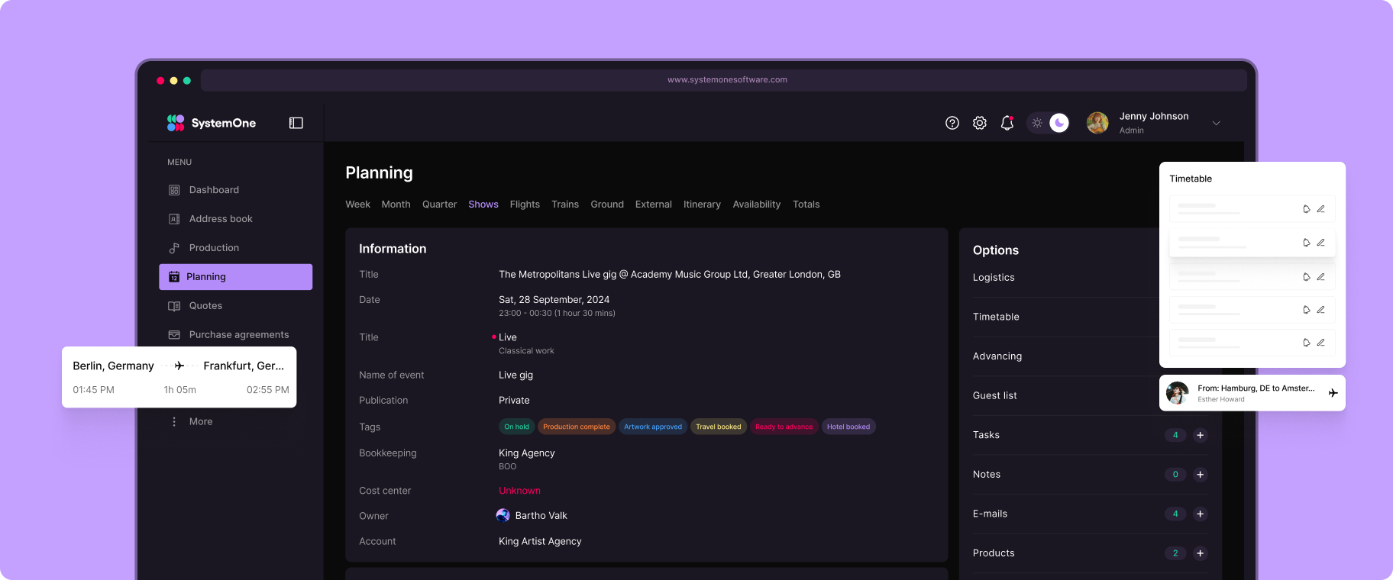
Task: Click the Unknown cost center link
Action: tap(519, 491)
